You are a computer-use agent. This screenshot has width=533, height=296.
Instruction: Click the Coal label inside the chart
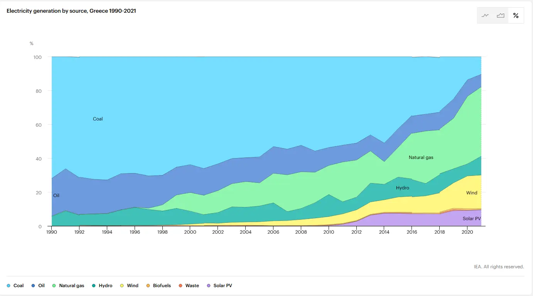tap(98, 119)
